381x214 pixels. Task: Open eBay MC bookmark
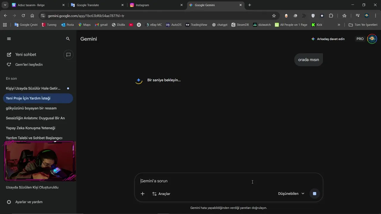pos(154,25)
